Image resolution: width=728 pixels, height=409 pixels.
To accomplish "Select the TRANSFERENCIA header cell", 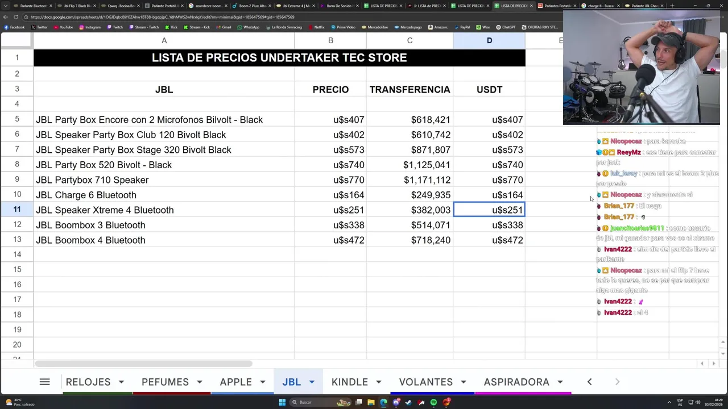I will tap(409, 90).
